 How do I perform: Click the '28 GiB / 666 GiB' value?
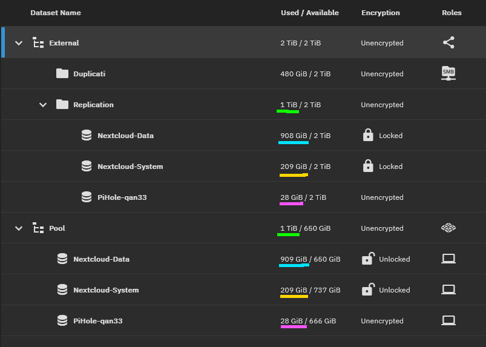click(308, 320)
